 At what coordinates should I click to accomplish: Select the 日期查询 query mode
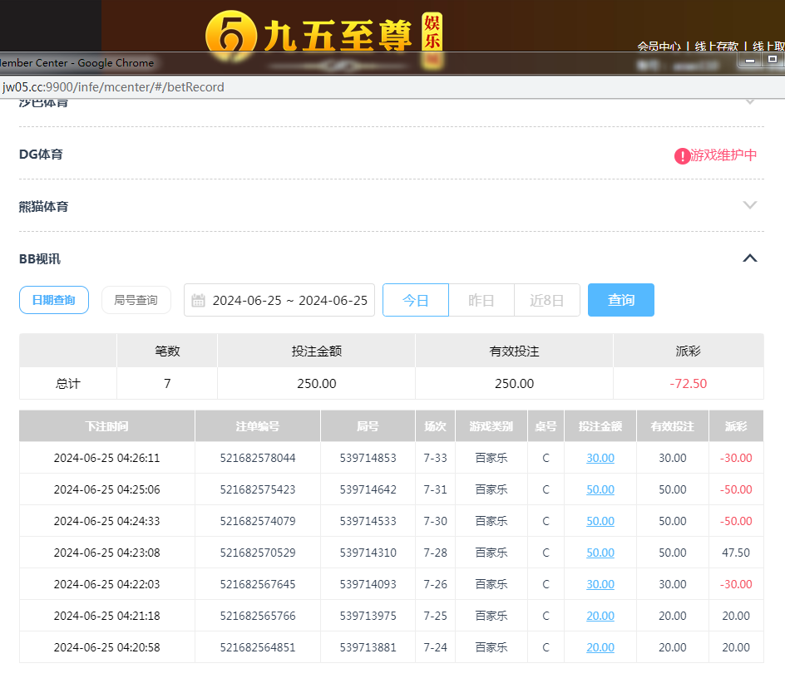[x=54, y=300]
